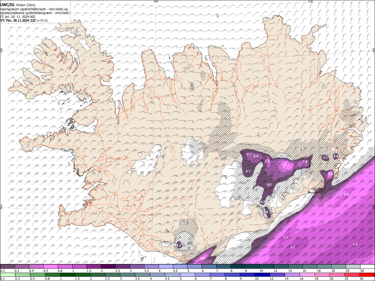Select the rain legend swatch for 0.3–0.5 mm

[23, 275]
